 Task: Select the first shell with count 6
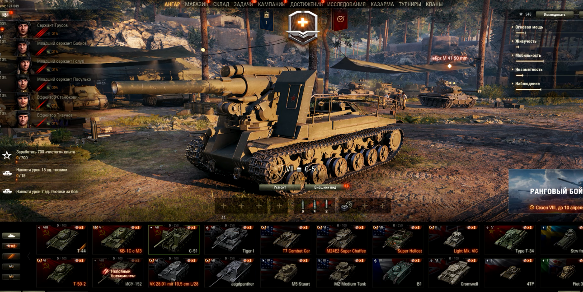click(x=302, y=206)
